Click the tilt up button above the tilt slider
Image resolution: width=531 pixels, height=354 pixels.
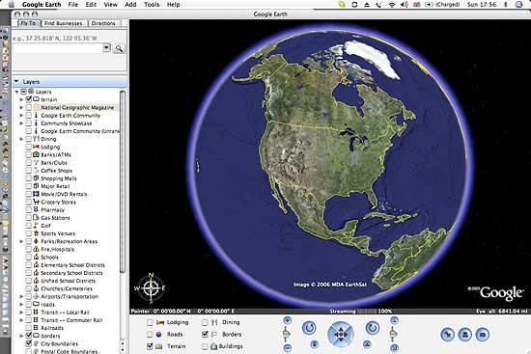(x=394, y=320)
